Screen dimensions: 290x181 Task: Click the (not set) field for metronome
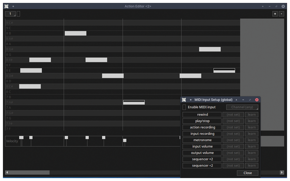[233, 140]
